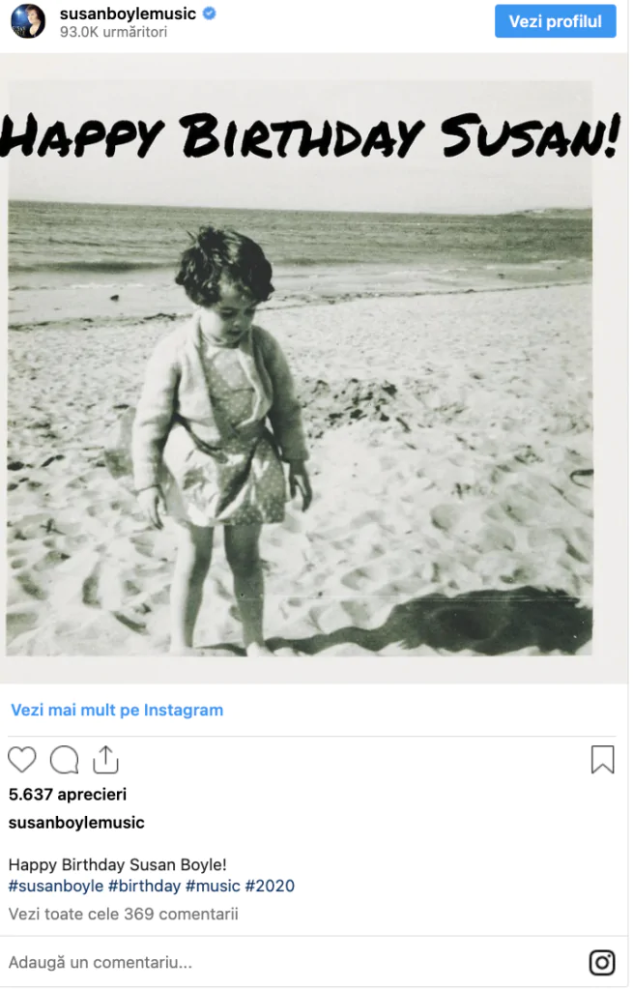Click the susanboylemusic profile avatar
633x990 pixels.
(x=28, y=21)
